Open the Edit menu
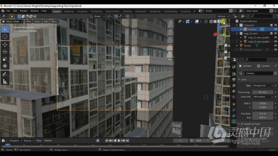 pyautogui.click(x=15, y=11)
